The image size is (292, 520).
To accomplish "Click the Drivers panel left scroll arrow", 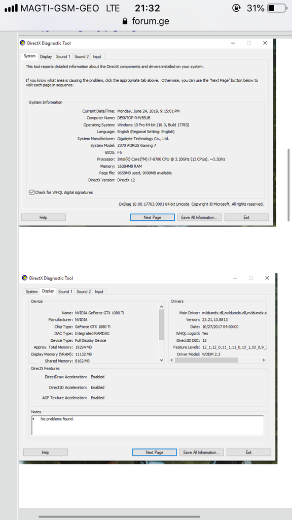I will pos(172,360).
